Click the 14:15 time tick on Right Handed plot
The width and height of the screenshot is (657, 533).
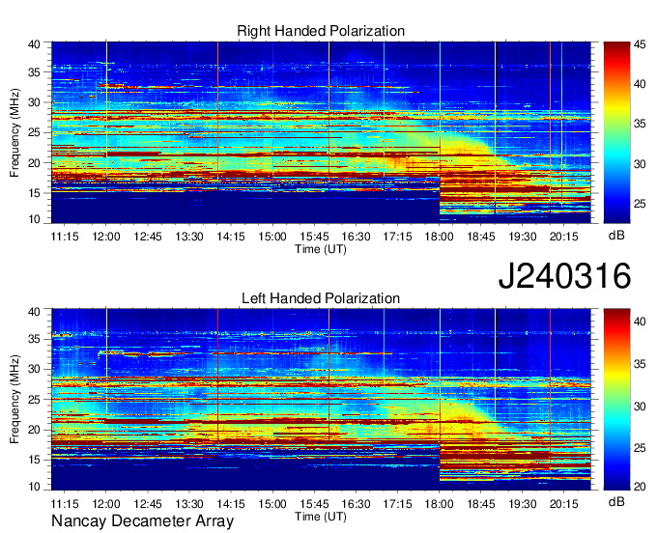(231, 237)
